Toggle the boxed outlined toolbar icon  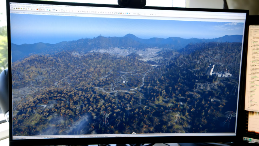coord(54,10)
